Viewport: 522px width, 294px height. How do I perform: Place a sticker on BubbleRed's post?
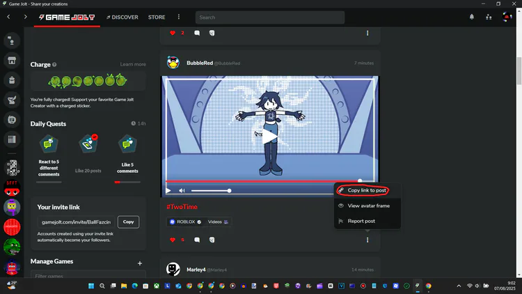point(212,240)
